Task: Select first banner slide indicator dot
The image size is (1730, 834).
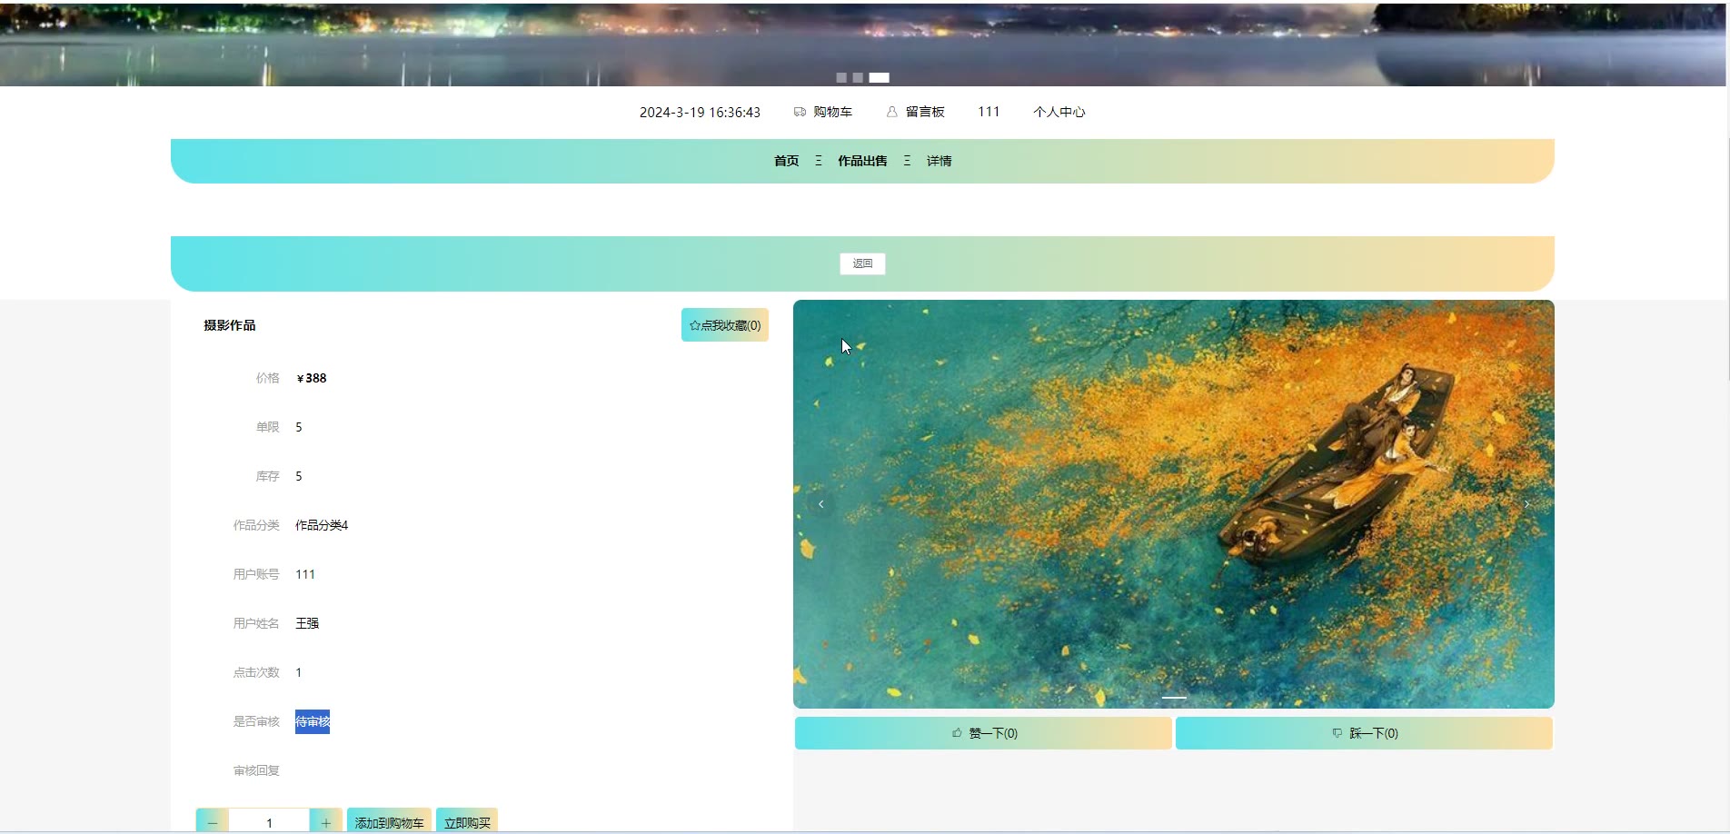Action: pyautogui.click(x=841, y=78)
